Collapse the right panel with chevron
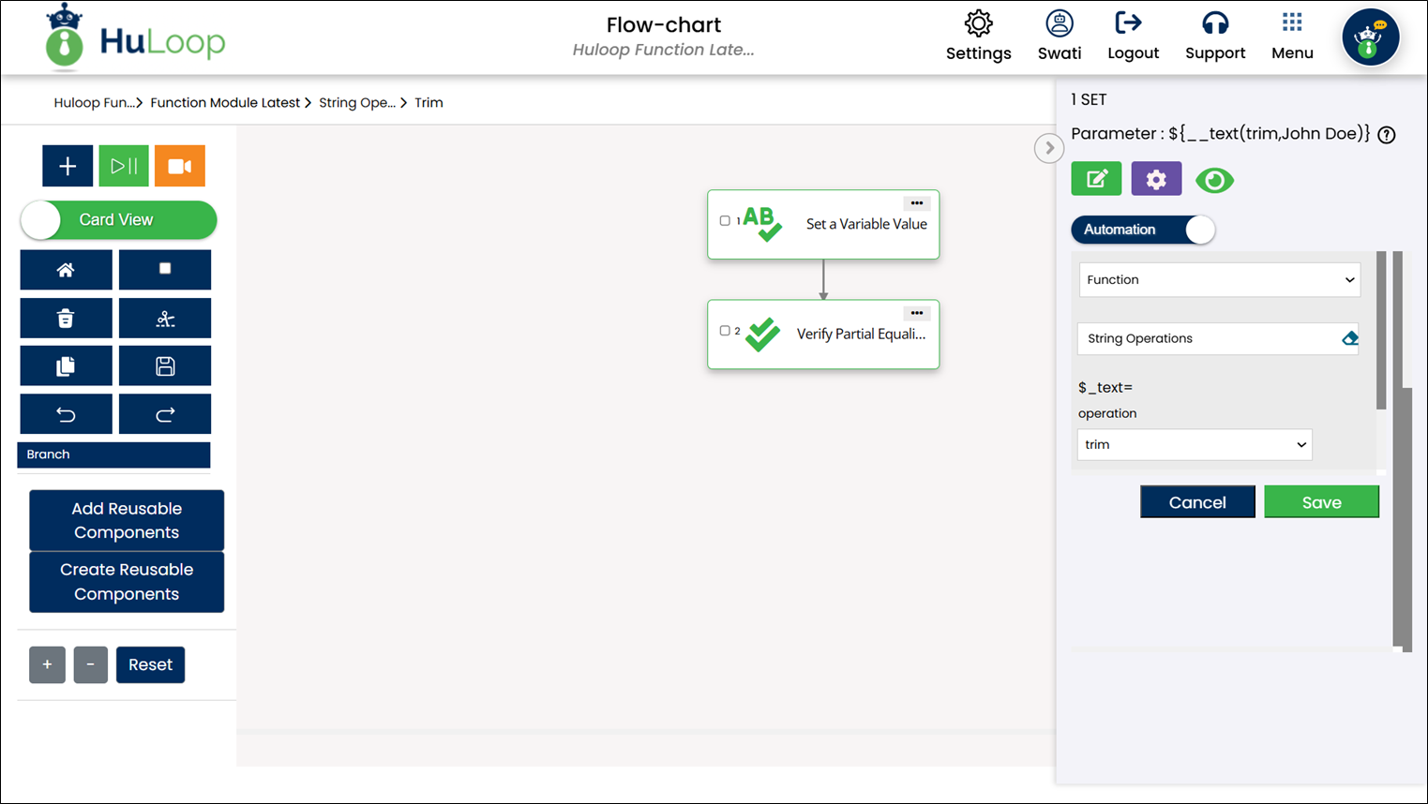The width and height of the screenshot is (1428, 804). (1049, 148)
